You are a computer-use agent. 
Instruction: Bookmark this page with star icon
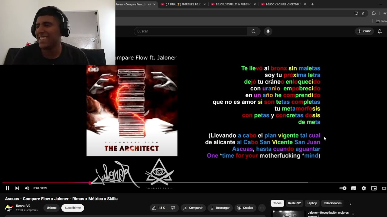(363, 13)
